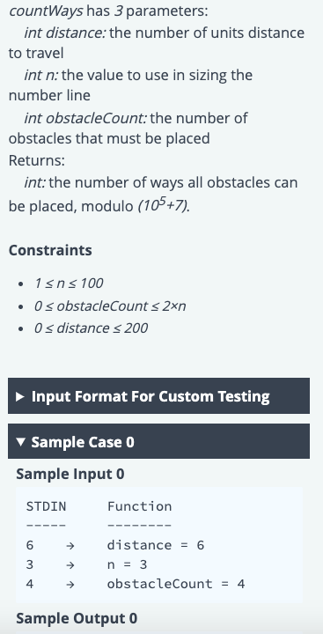
Task: Click the '0 ≤ distance ≤ 200' constraint
Action: click(91, 328)
